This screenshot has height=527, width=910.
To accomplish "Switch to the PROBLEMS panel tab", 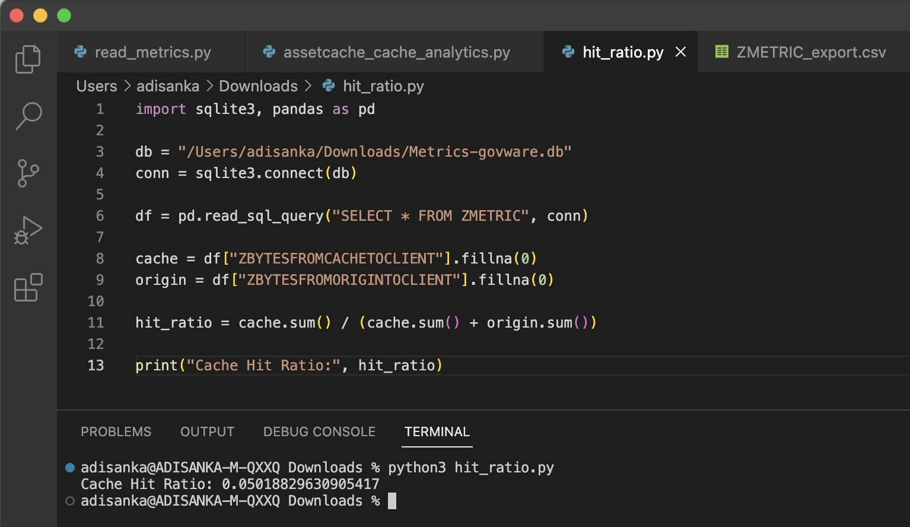I will pyautogui.click(x=116, y=432).
